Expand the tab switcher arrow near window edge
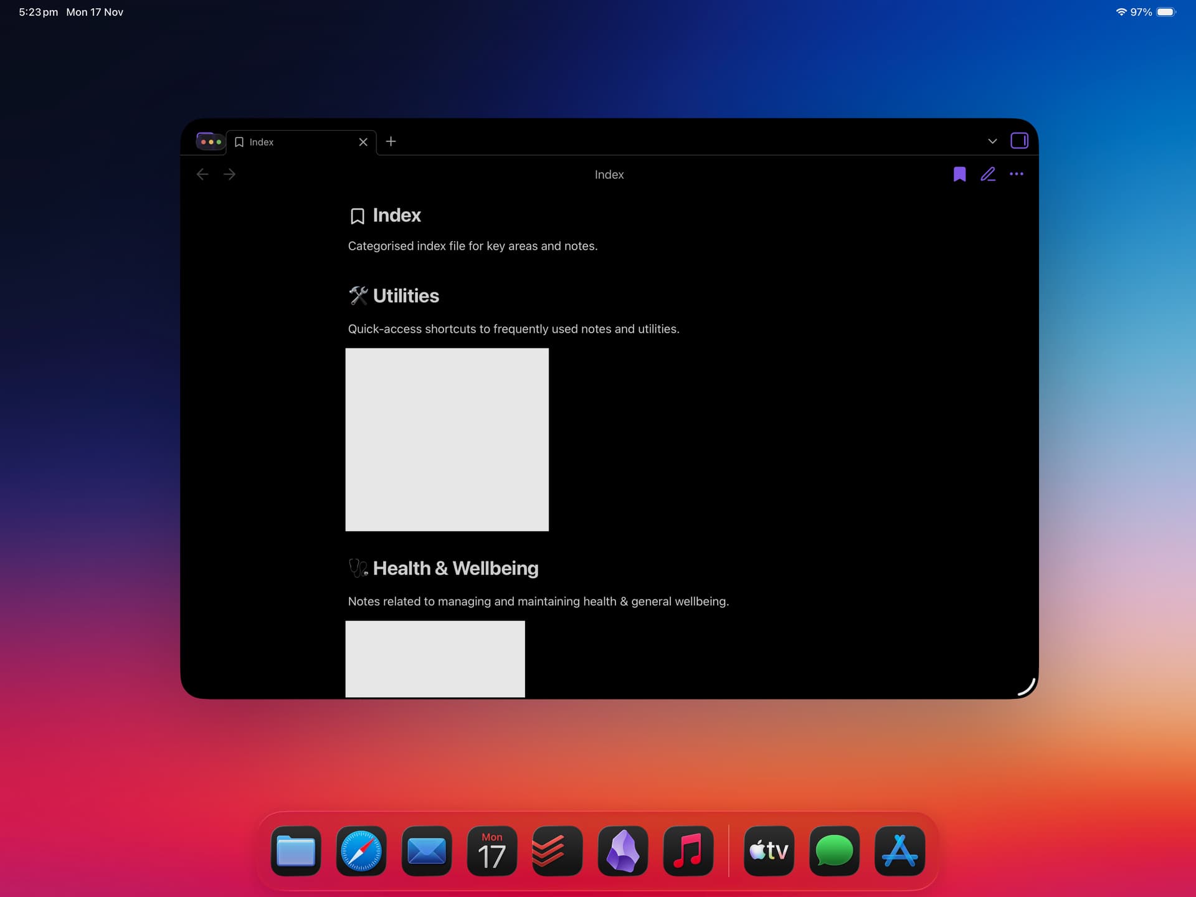This screenshot has width=1196, height=897. [993, 141]
